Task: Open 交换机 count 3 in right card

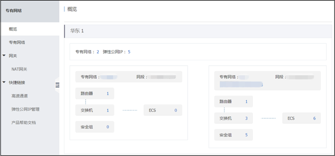Action: point(246,118)
